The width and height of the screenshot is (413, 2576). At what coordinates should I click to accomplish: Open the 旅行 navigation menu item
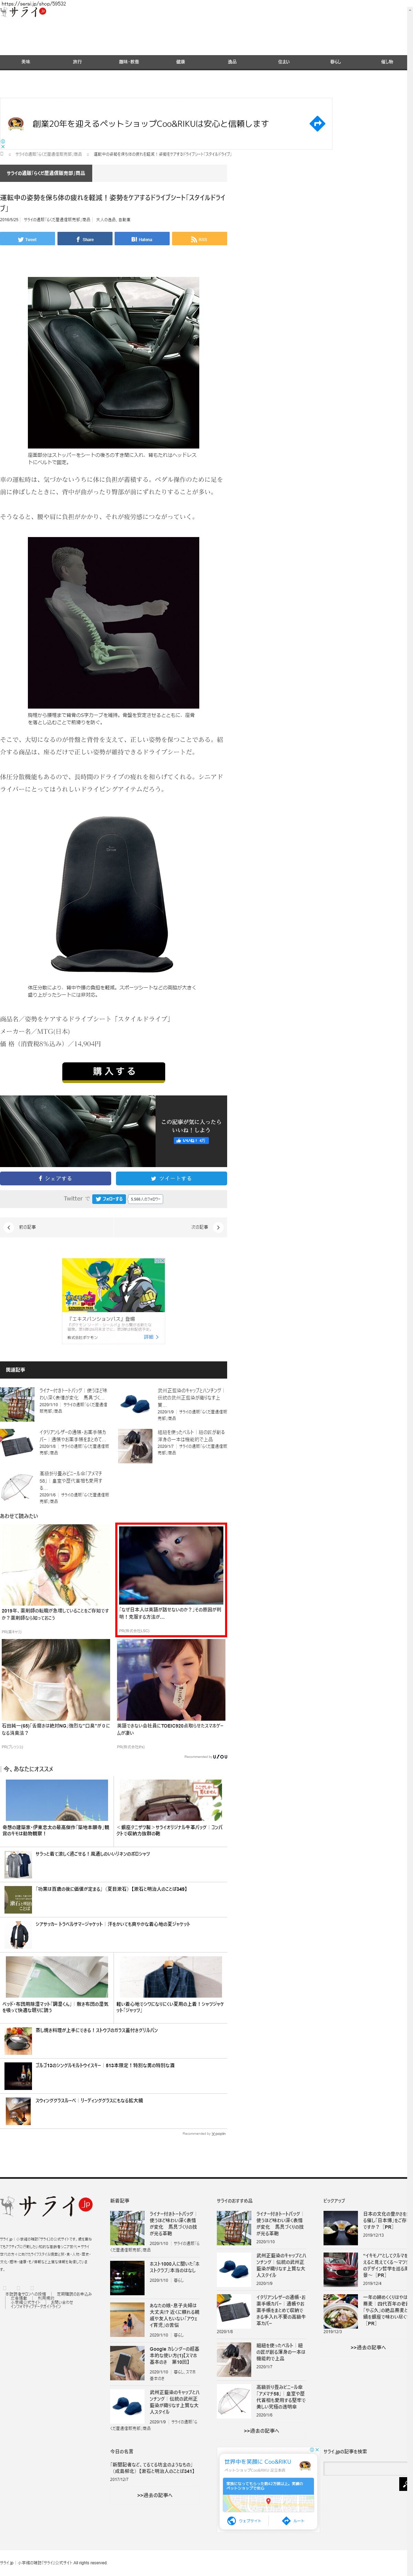click(x=77, y=62)
